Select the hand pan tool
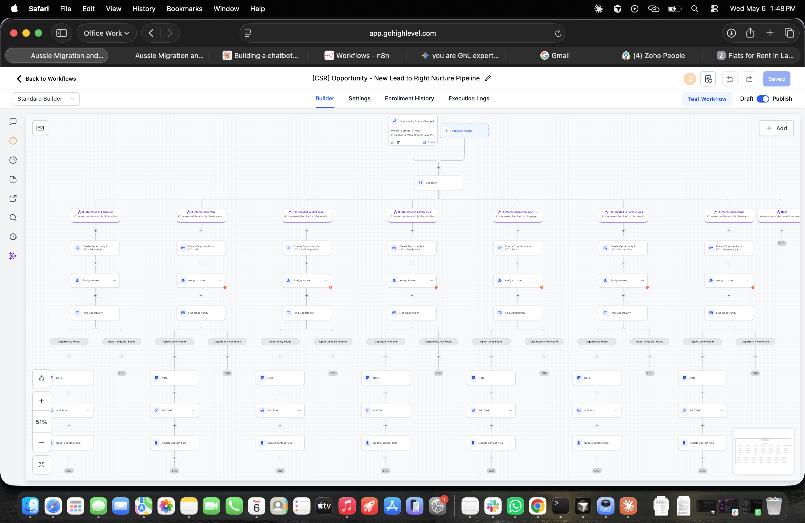This screenshot has height=523, width=805. tap(42, 378)
